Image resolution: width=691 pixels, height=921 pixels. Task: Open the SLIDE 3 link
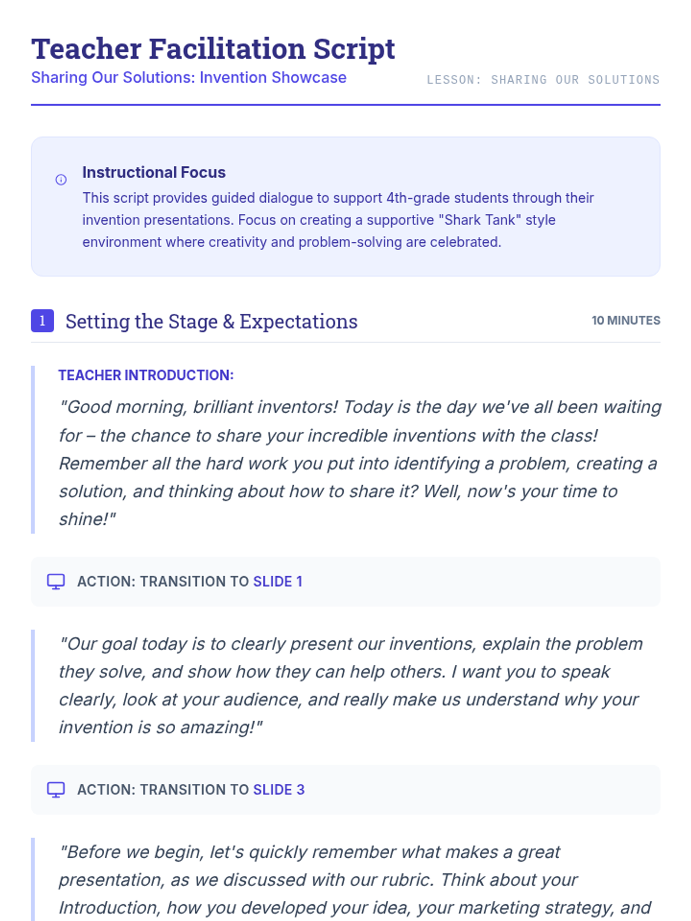point(279,790)
